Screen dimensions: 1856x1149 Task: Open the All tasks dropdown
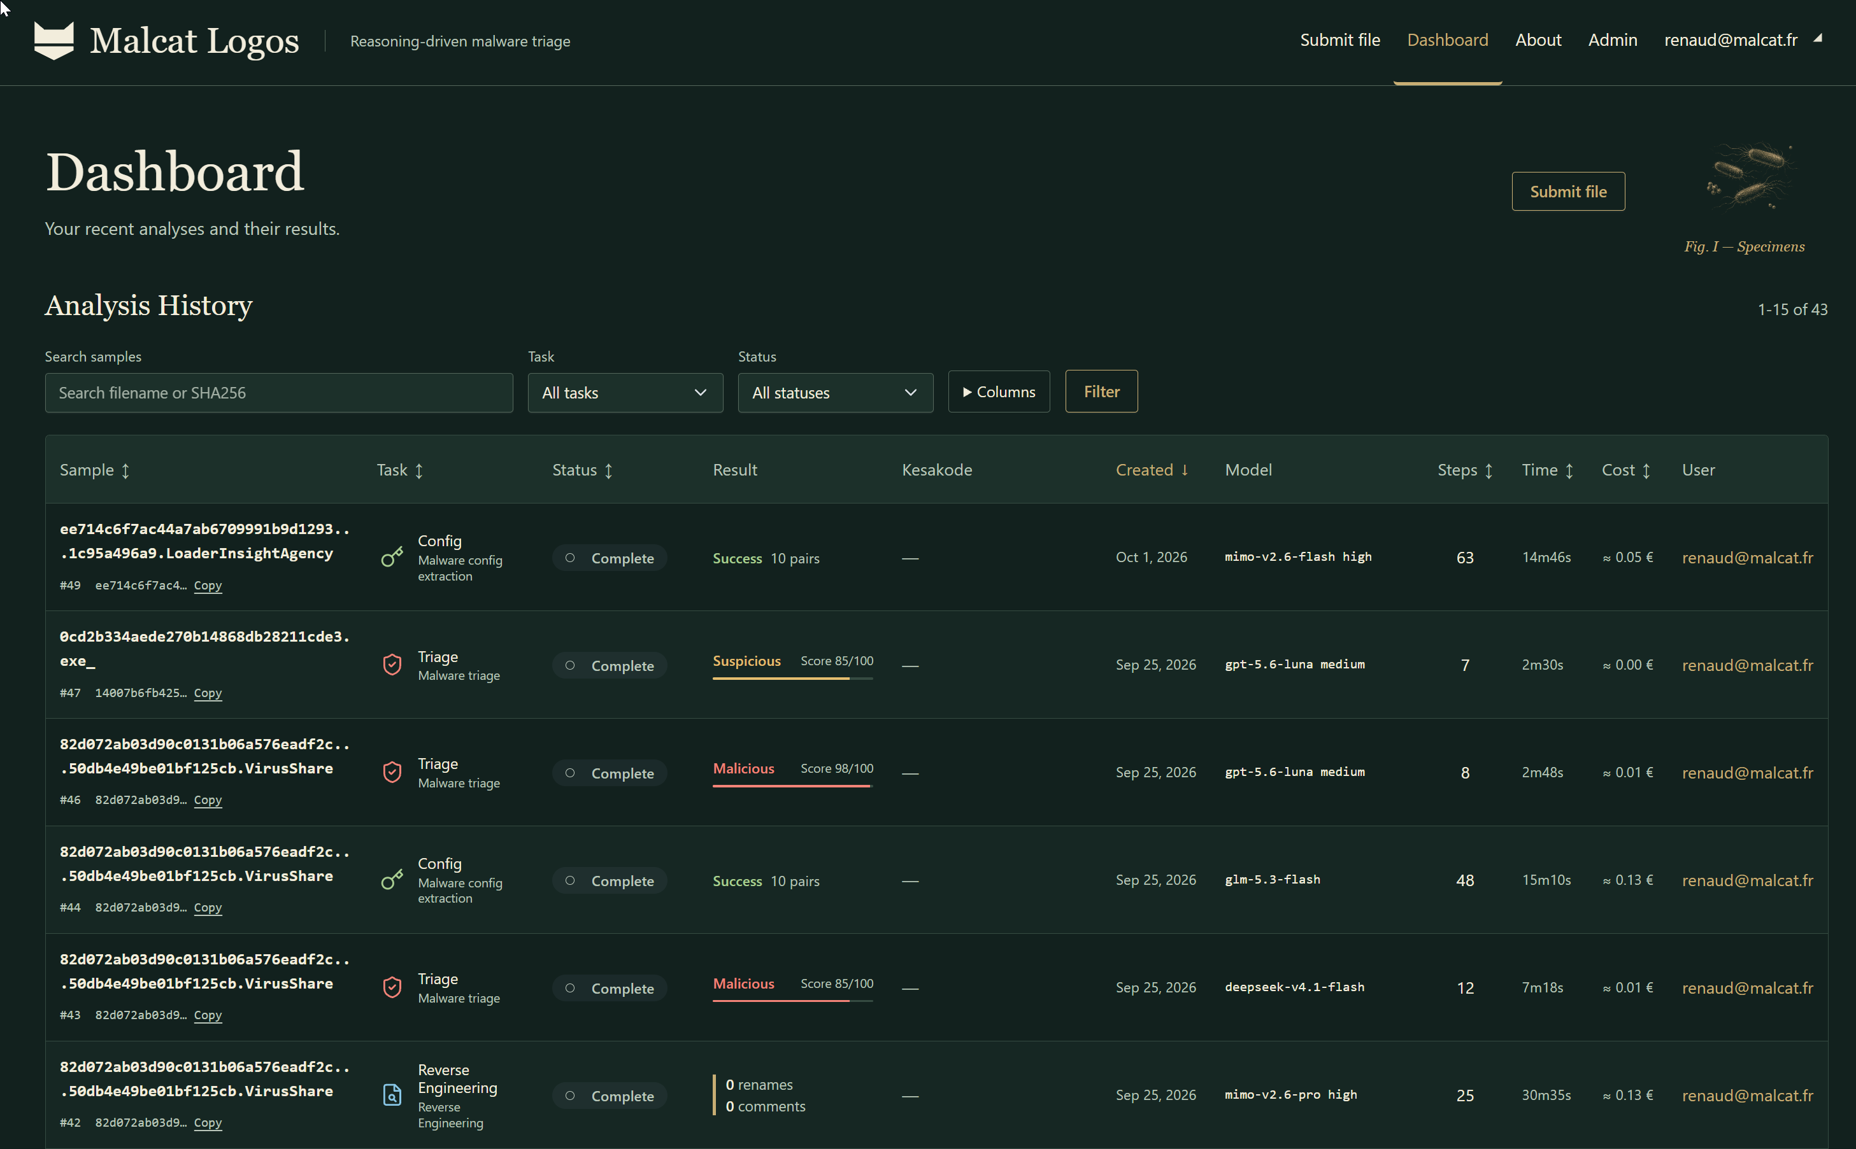pyautogui.click(x=625, y=392)
